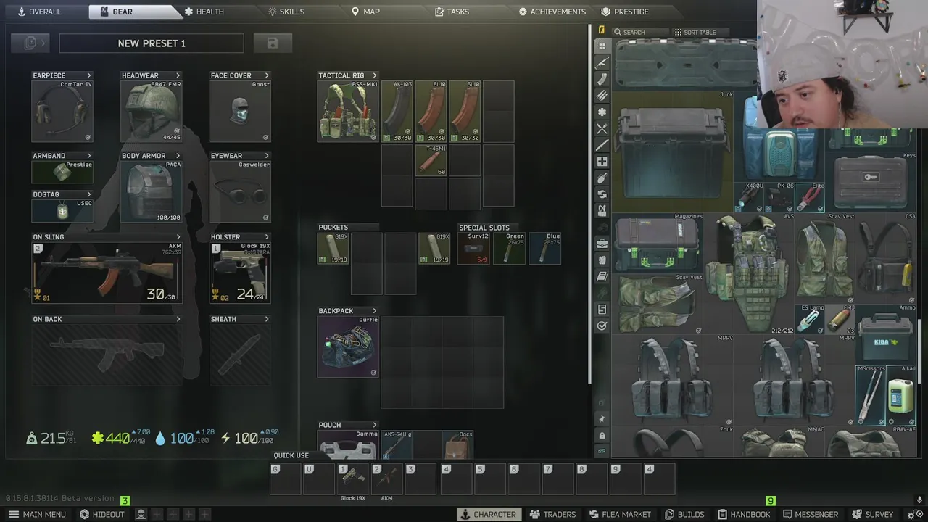Expand the Backpack arrow
This screenshot has width=928, height=522.
374,311
